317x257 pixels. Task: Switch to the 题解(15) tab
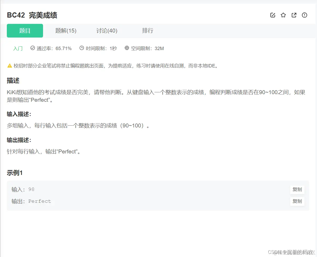click(66, 31)
